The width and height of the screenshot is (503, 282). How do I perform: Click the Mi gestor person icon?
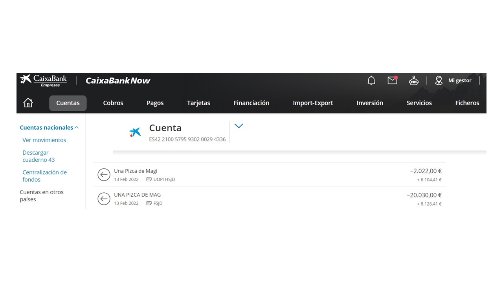(439, 81)
